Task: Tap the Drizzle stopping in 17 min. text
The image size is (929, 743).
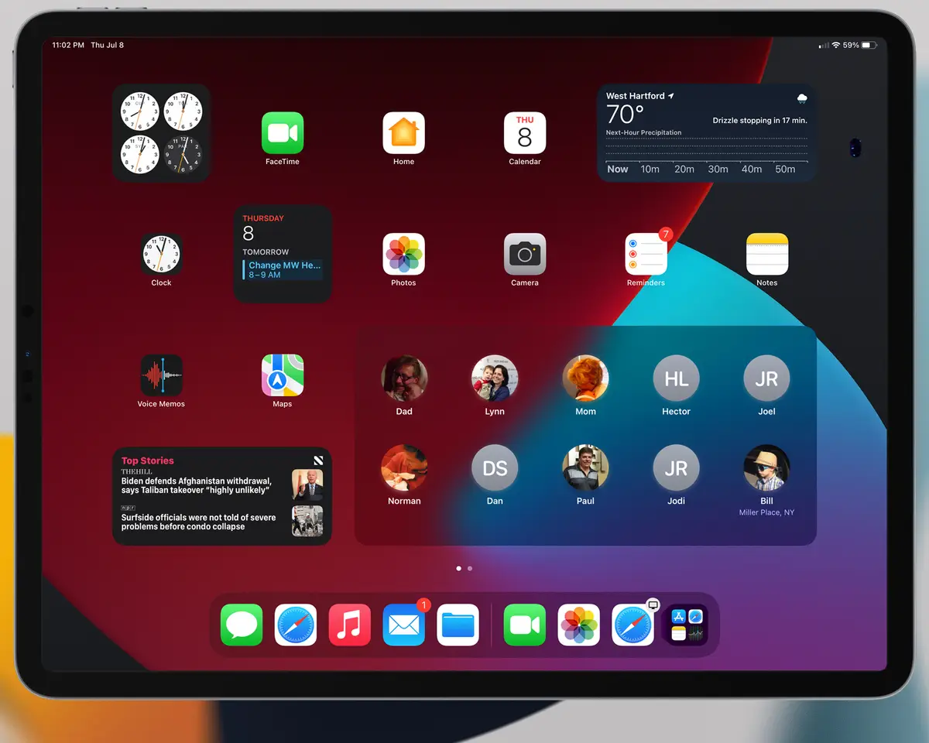Action: (x=759, y=121)
